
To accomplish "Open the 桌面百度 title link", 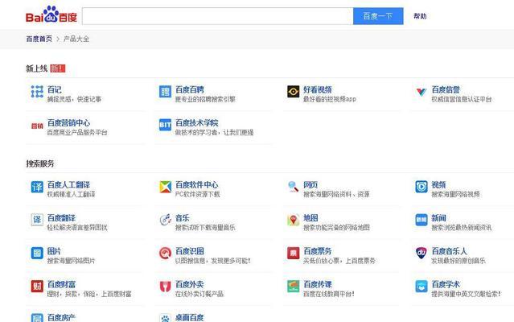I will tap(190, 317).
